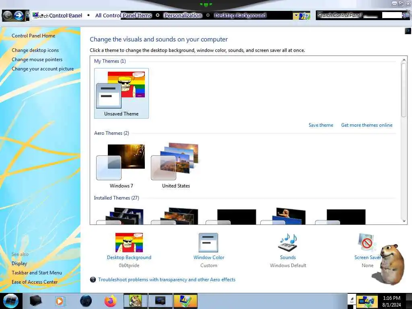Image resolution: width=412 pixels, height=309 pixels.
Task: Open Firefox from the taskbar
Action: coord(111,301)
